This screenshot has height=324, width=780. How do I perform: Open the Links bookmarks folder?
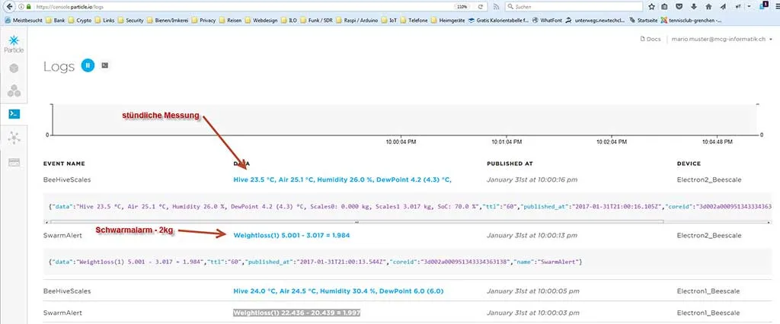104,21
